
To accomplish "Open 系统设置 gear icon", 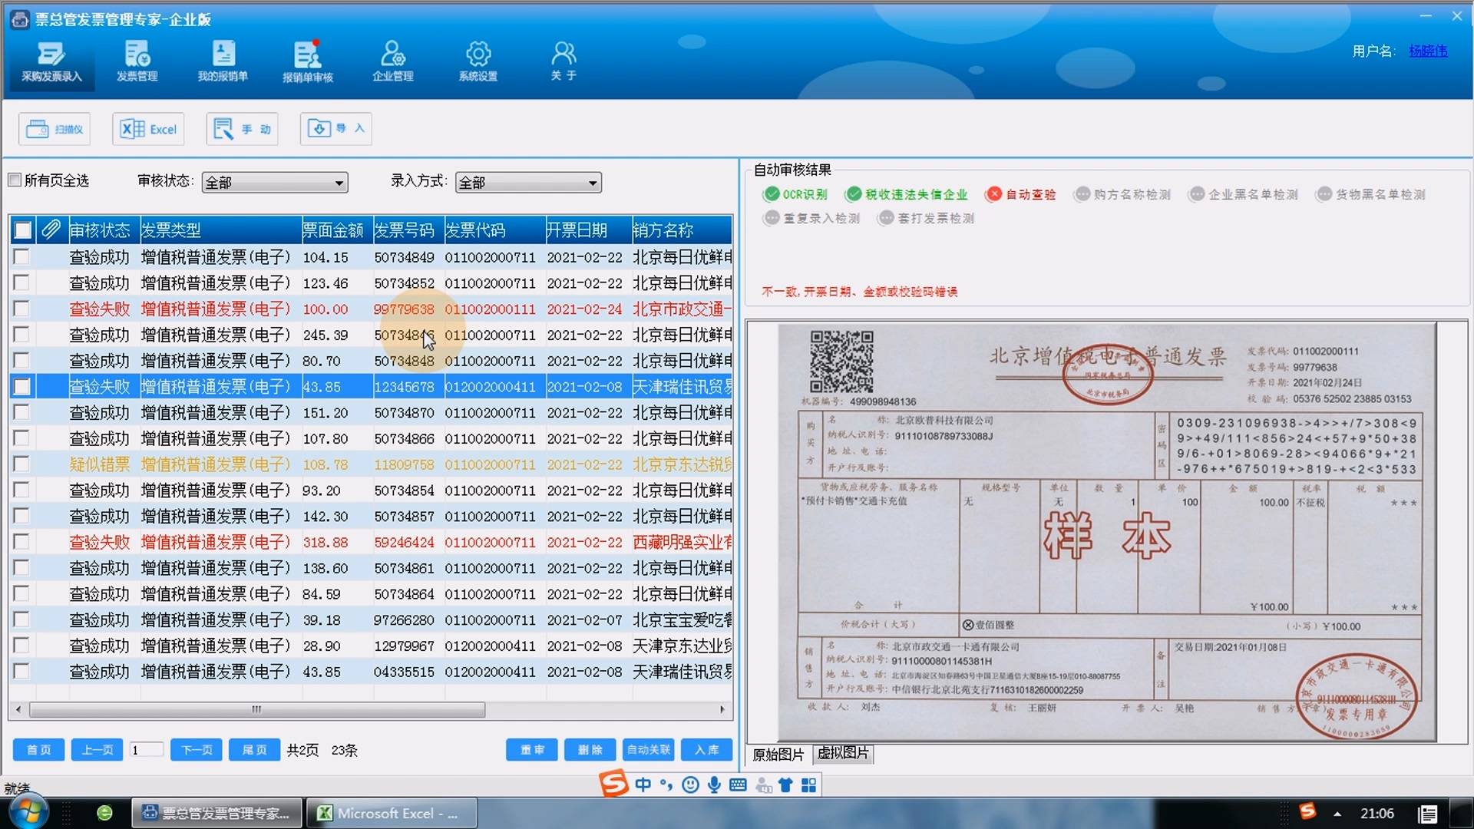I will 478,61.
